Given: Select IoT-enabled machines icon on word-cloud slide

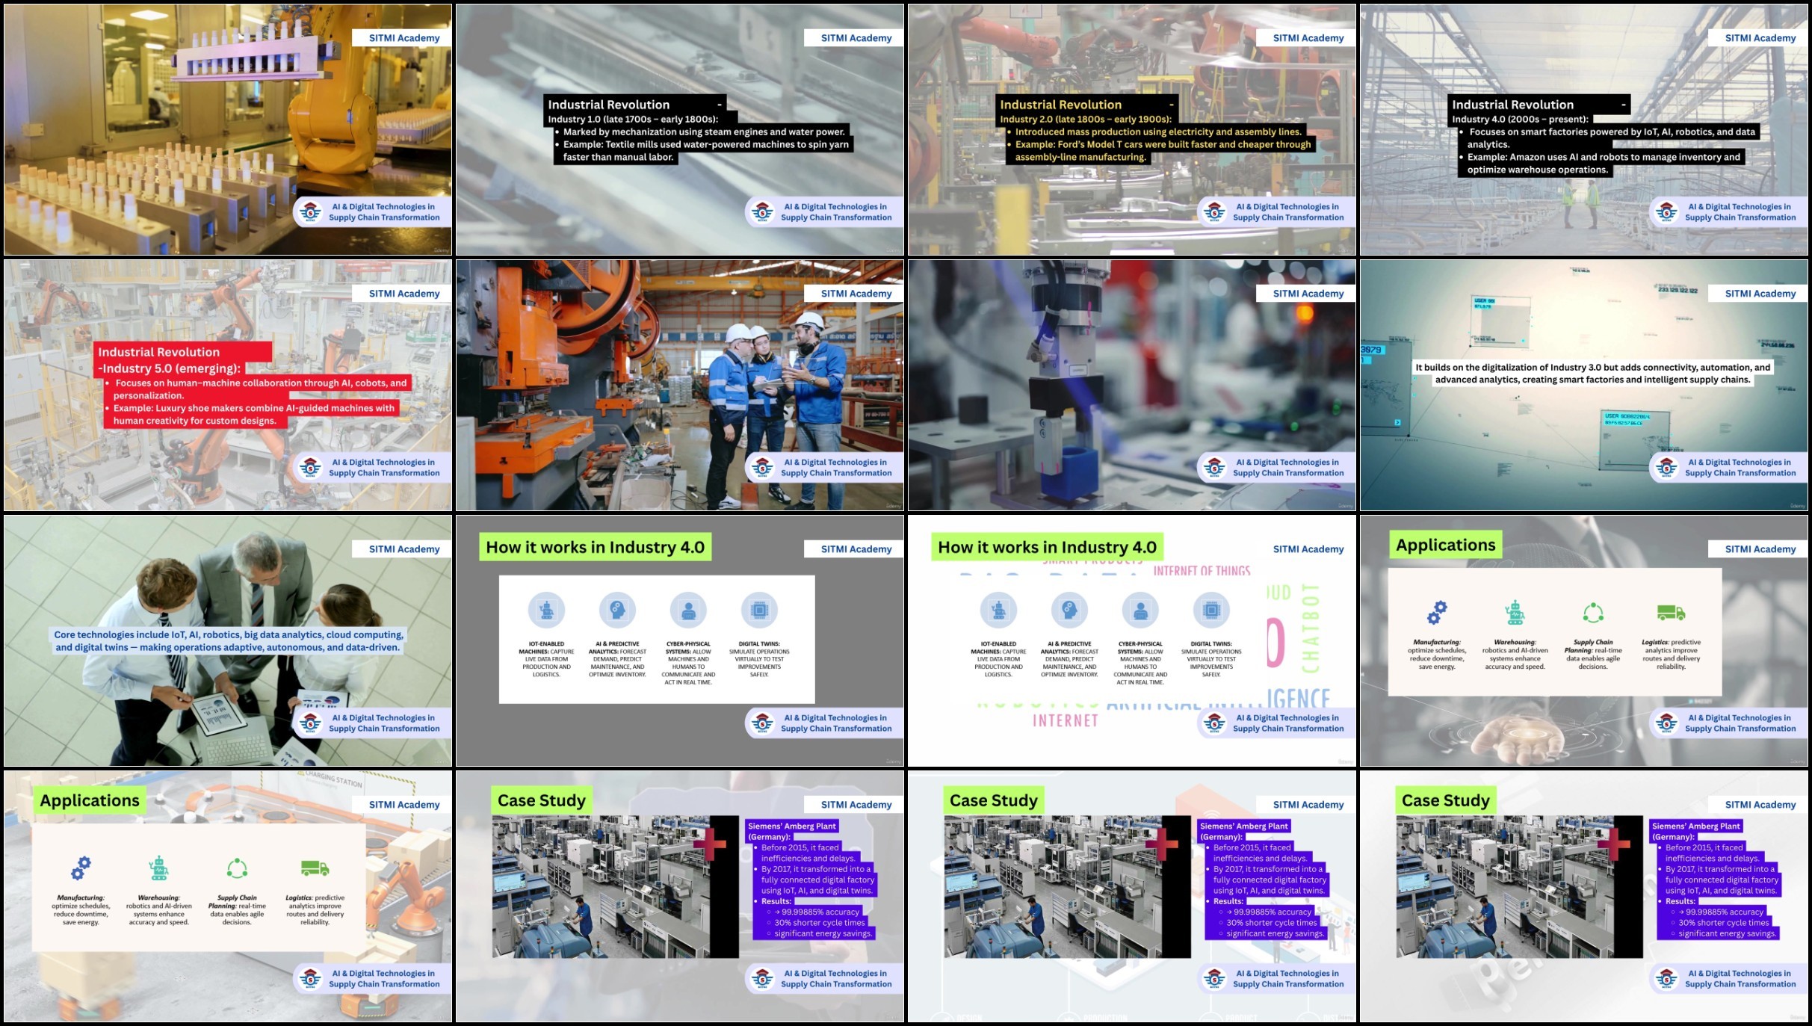Looking at the screenshot, I should (x=998, y=611).
